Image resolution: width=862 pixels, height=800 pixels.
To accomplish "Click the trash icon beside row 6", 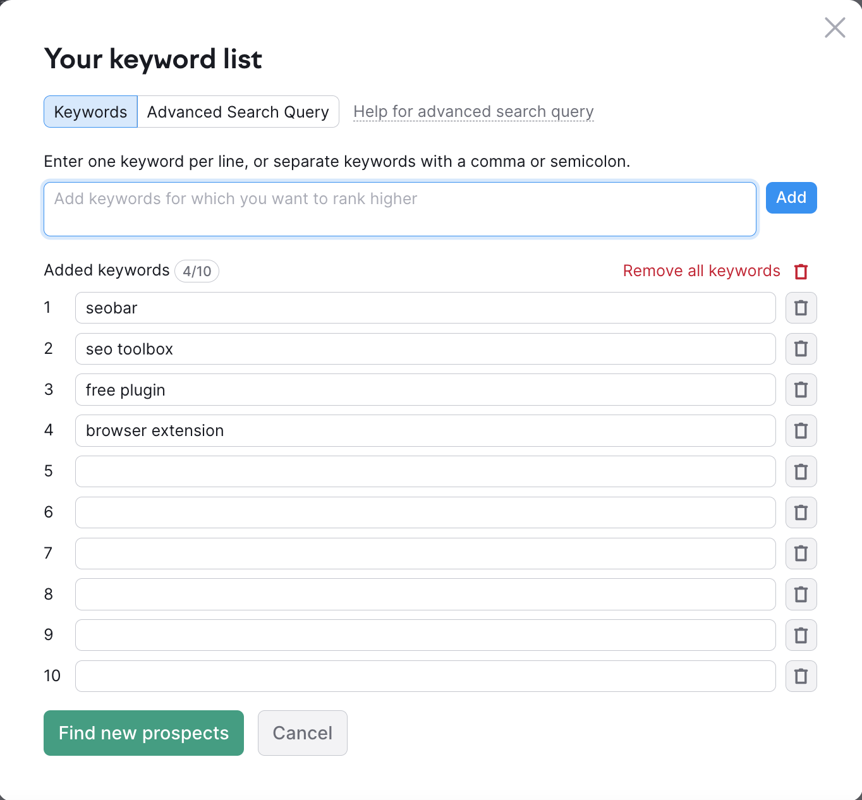I will point(801,512).
